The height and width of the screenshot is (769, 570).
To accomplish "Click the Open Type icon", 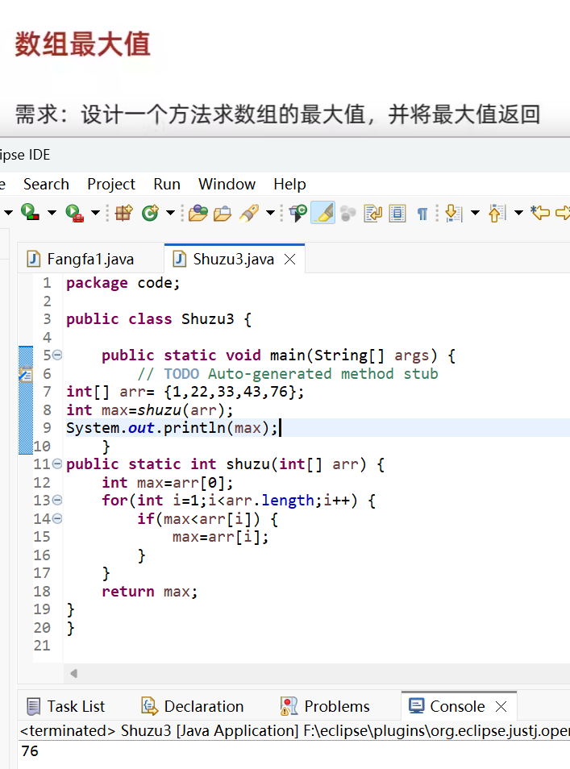I will click(x=198, y=214).
